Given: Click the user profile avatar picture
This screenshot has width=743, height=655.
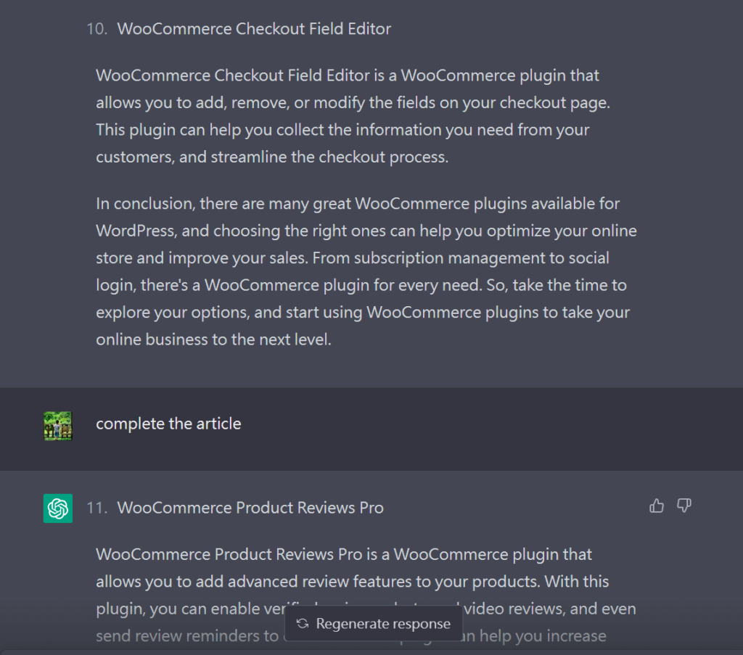Looking at the screenshot, I should (58, 426).
